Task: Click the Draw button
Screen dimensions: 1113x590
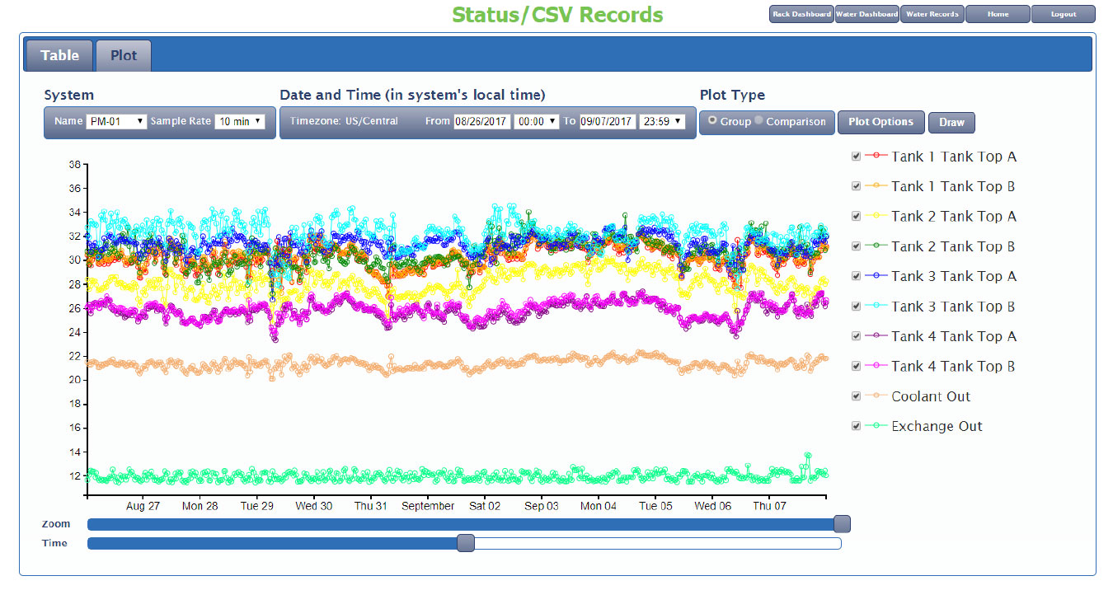Action: 951,122
